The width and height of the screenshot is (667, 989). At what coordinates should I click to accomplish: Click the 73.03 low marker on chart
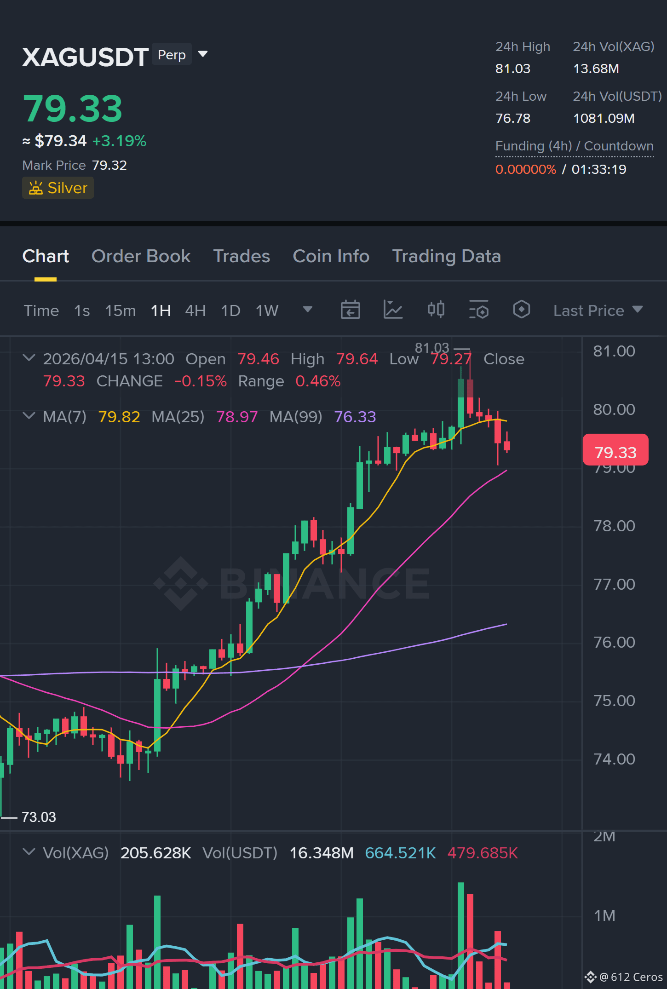click(x=39, y=817)
